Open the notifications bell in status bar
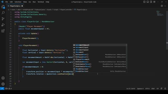The width and height of the screenshot is (168, 94). [x=165, y=89]
